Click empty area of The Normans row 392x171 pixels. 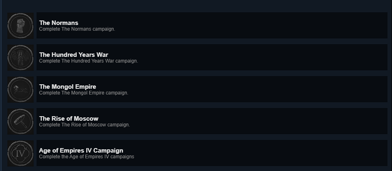(250, 25)
